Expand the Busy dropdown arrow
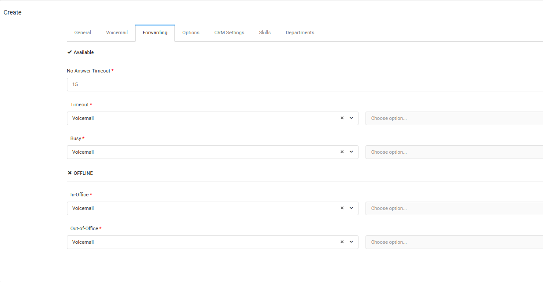This screenshot has height=282, width=543. coord(351,152)
